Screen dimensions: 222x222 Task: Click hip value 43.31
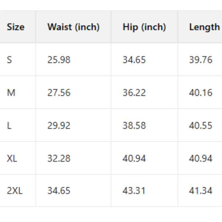click(134, 191)
